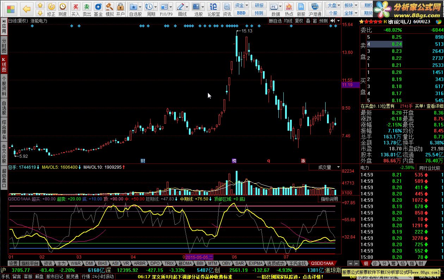444x280 pixels.
Task: Toggle 均线 moving average display
Action: pos(288,21)
